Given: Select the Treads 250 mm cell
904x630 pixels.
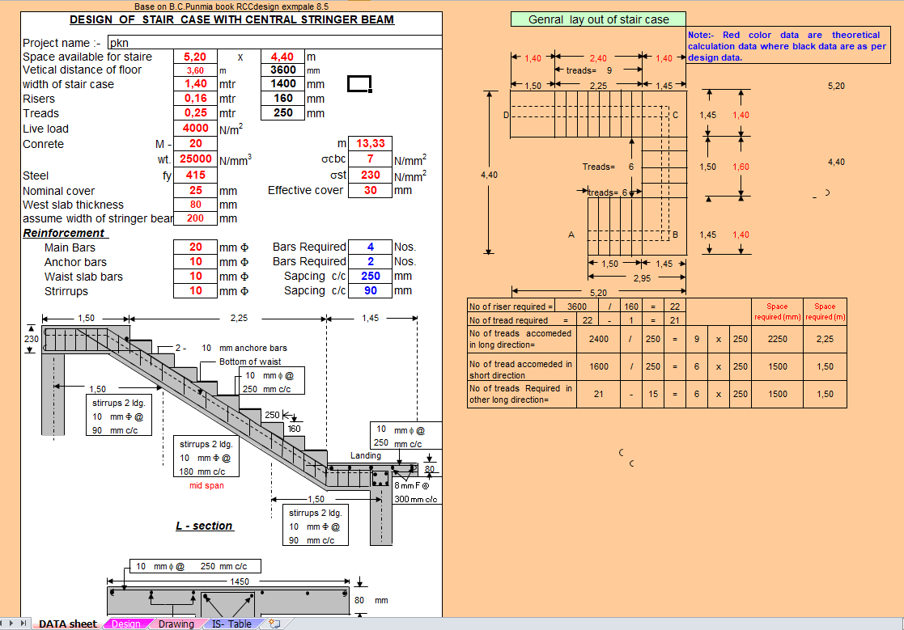Looking at the screenshot, I should pyautogui.click(x=282, y=113).
